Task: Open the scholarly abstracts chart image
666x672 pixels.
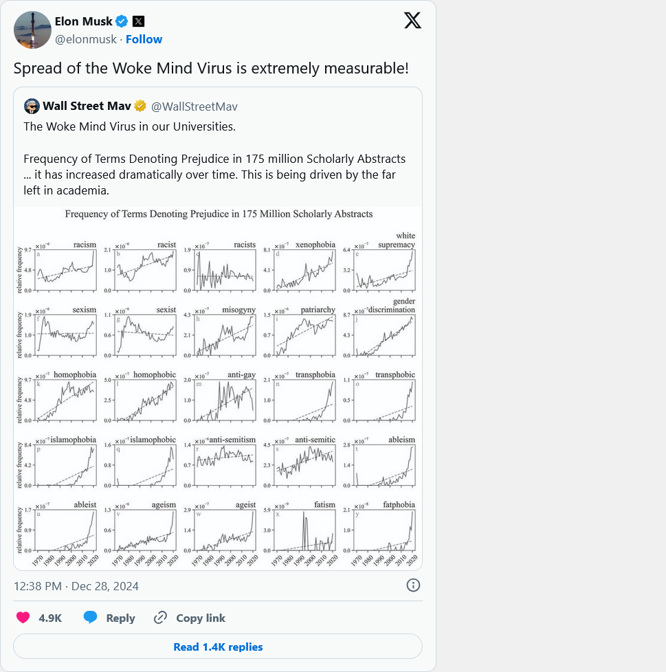Action: coord(217,385)
